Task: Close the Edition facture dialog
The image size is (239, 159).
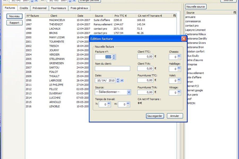Action: 183,39
